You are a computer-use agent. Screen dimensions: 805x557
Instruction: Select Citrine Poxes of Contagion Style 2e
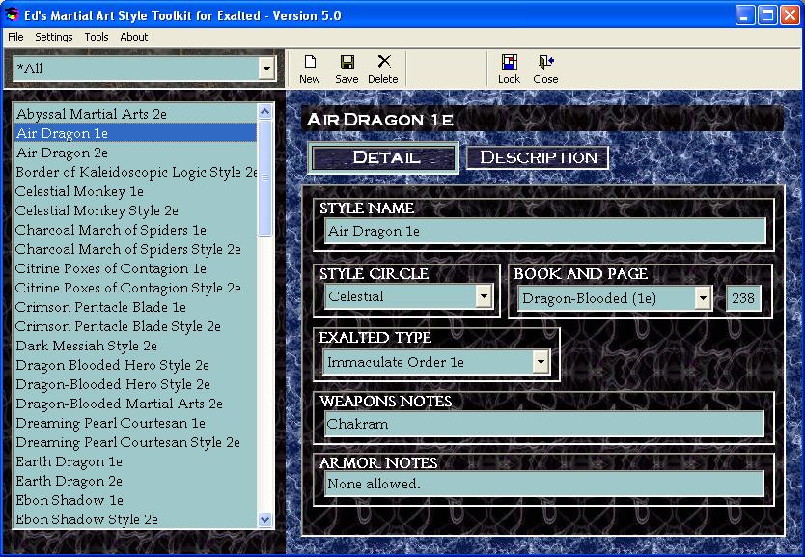coord(135,288)
